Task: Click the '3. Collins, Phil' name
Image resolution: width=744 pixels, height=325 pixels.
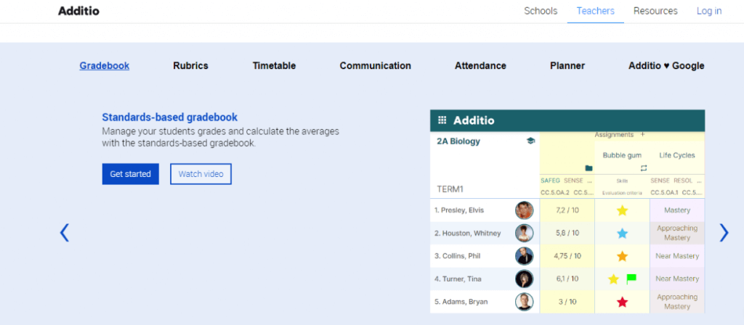Action: pos(458,256)
